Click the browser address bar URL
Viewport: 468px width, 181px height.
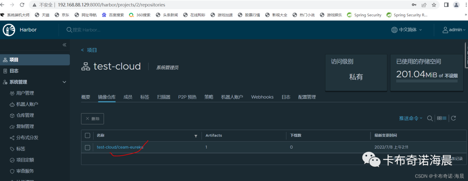click(112, 5)
